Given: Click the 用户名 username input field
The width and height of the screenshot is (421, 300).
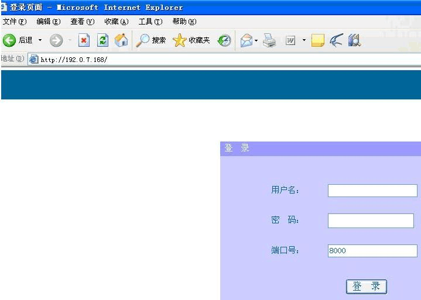Looking at the screenshot, I should [x=372, y=191].
